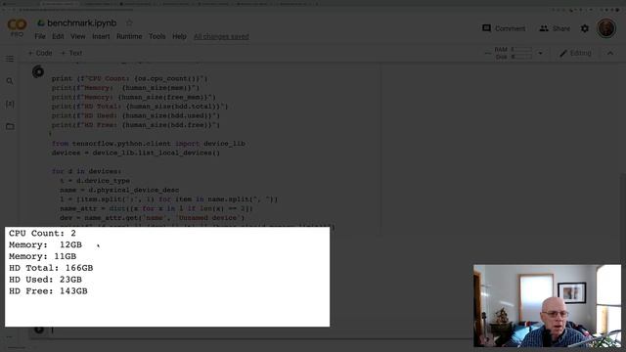Open the Help menu
626x352 pixels.
(x=179, y=36)
